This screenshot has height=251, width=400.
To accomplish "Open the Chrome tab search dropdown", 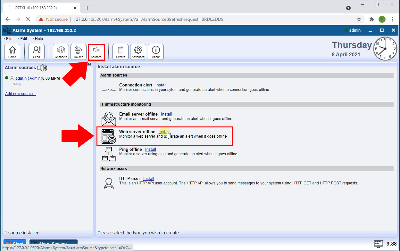I will [x=348, y=8].
